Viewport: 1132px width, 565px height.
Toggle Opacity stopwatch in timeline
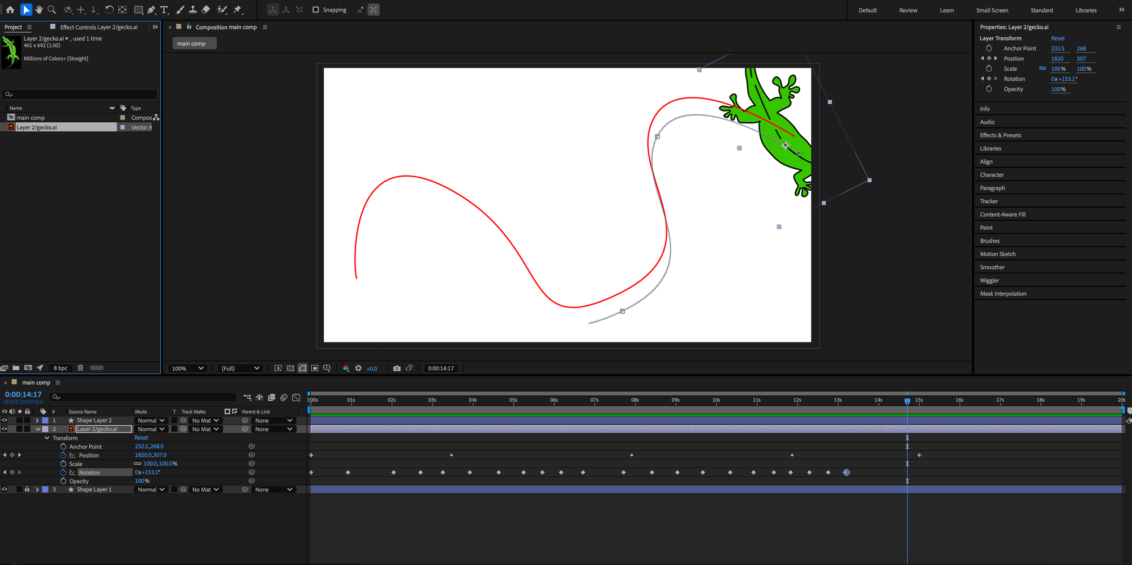[x=63, y=481]
